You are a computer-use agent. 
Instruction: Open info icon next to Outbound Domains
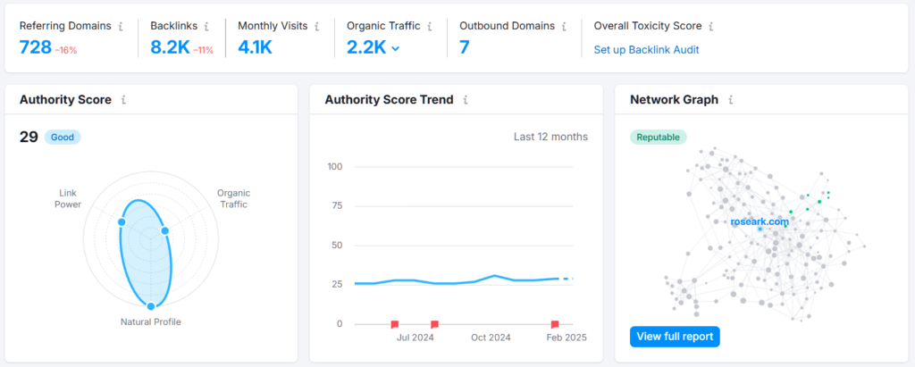pos(564,26)
